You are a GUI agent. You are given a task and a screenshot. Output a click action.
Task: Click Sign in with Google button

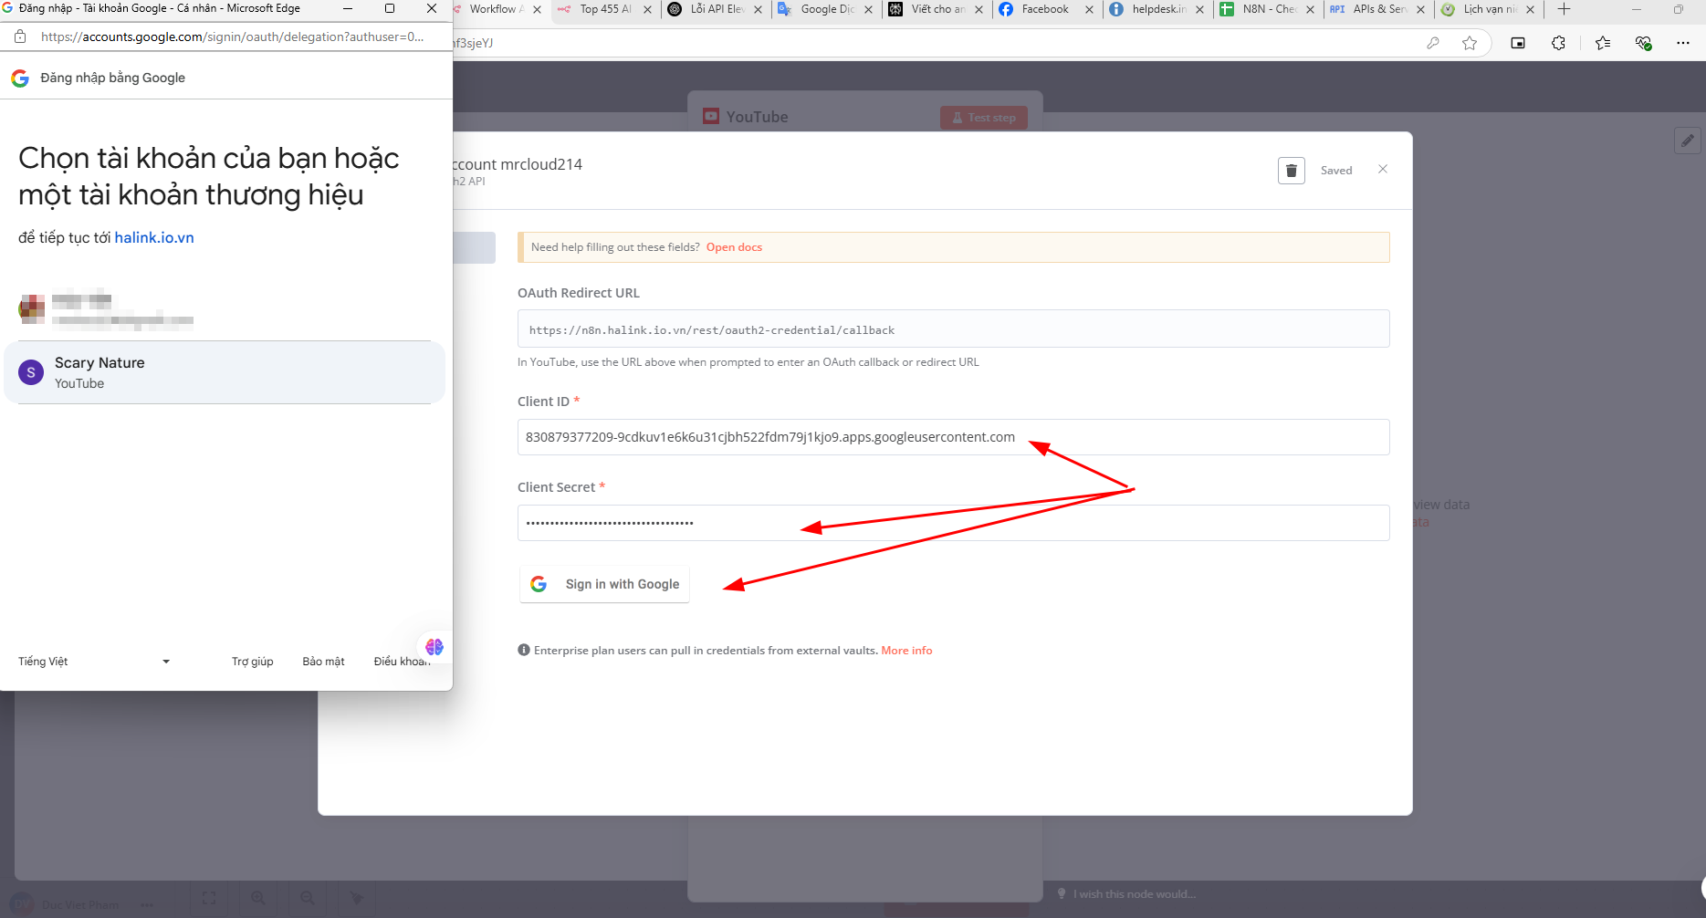point(604,584)
